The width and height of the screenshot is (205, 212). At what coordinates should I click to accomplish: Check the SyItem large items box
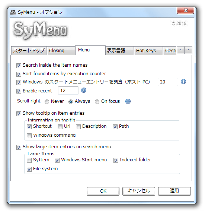tap(29, 160)
